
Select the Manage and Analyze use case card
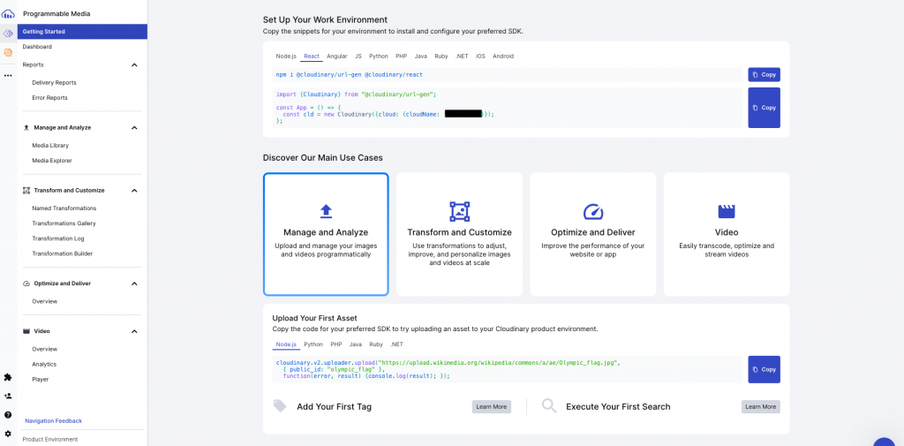click(326, 234)
